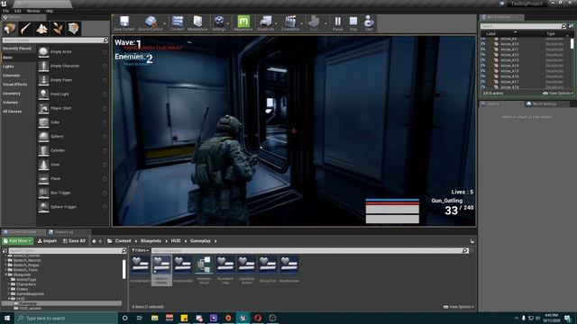Click the Cinematics clapperboard icon
Screen dimensions: 577x324
(290, 22)
